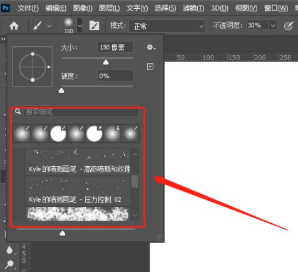Expand the collapsed toolbar double-arrow
Viewport: 298px width, 272px height.
tap(3, 39)
